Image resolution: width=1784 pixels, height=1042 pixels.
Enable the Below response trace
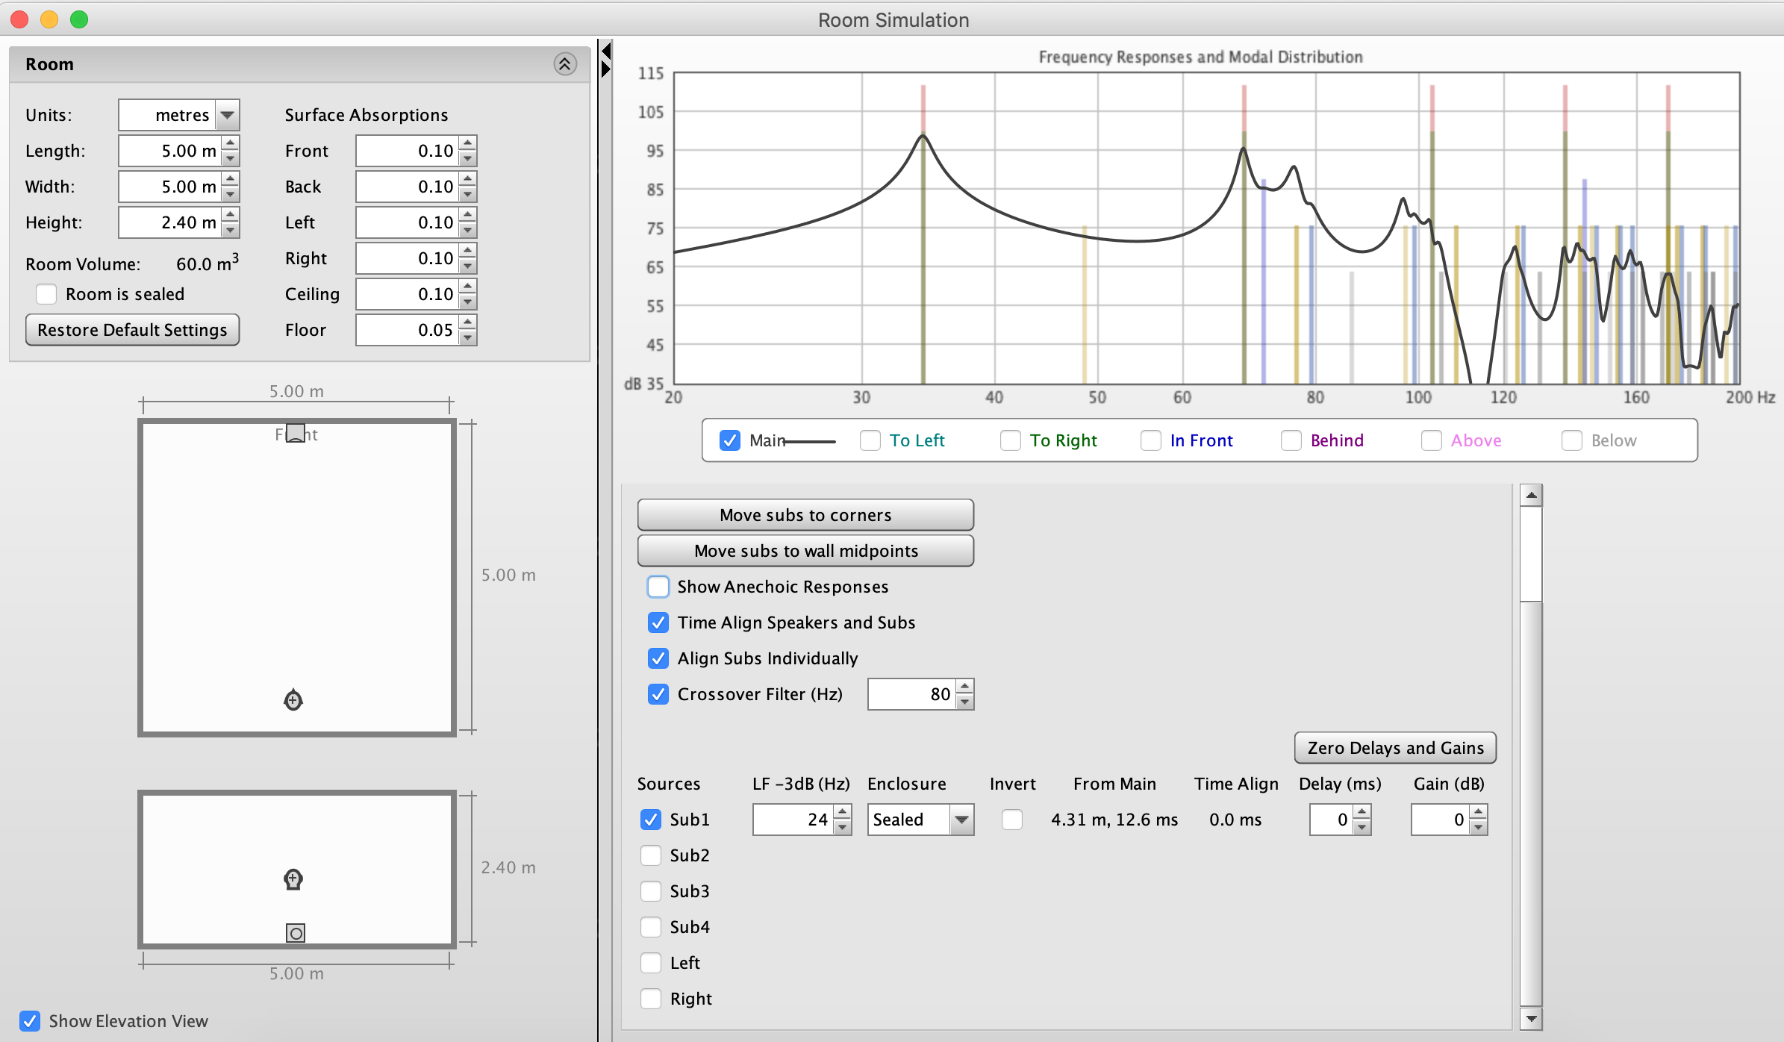click(x=1572, y=440)
